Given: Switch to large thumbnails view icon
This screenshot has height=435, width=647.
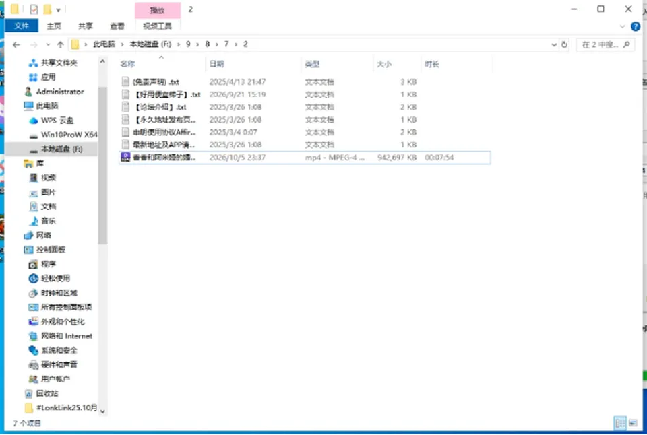Looking at the screenshot, I should point(634,423).
